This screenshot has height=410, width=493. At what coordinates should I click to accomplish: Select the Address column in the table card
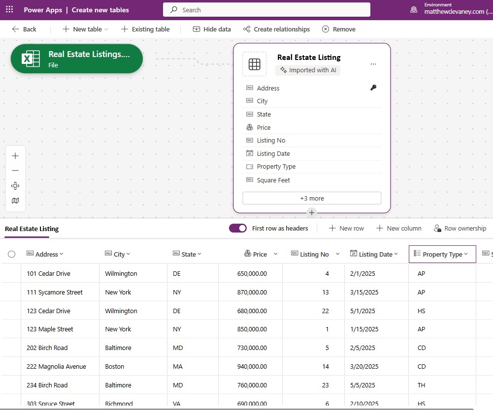pyautogui.click(x=312, y=88)
